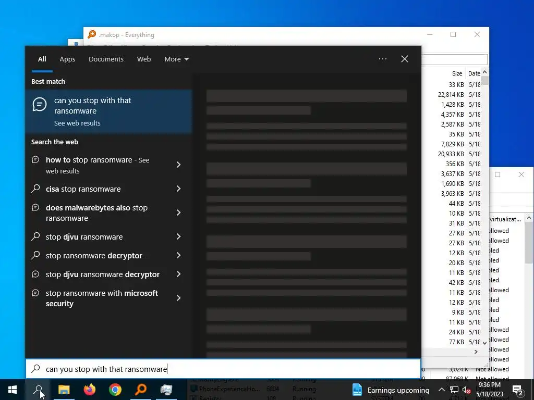Click the Everything window title bar icon
Image resolution: width=534 pixels, height=400 pixels.
coord(92,35)
